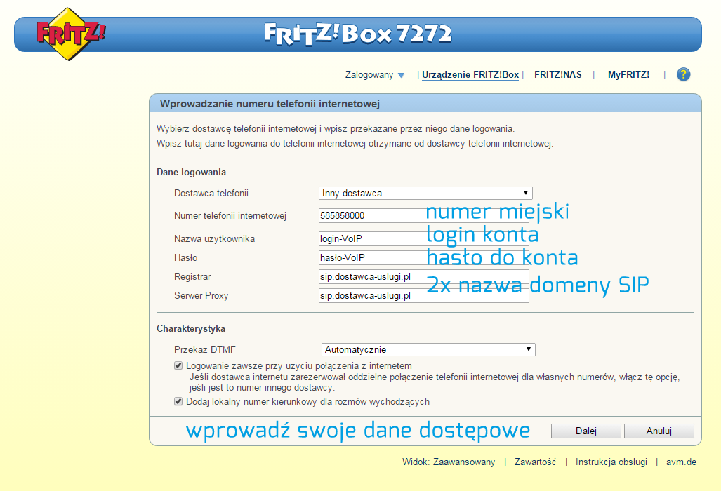
Task: Open the Dostawca telefonii dropdown
Action: click(425, 192)
